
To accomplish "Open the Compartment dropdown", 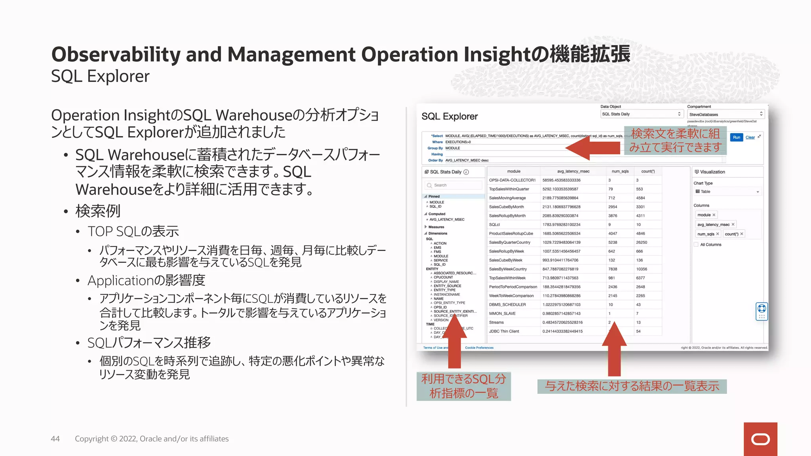I will click(x=725, y=114).
